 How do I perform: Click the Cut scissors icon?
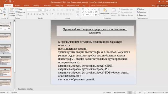coord(4,9)
